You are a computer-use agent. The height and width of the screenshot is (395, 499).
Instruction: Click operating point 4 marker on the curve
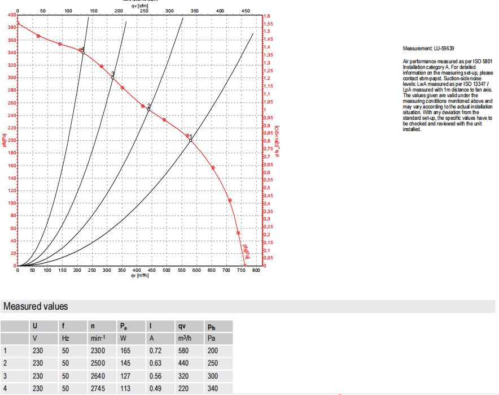pos(83,53)
